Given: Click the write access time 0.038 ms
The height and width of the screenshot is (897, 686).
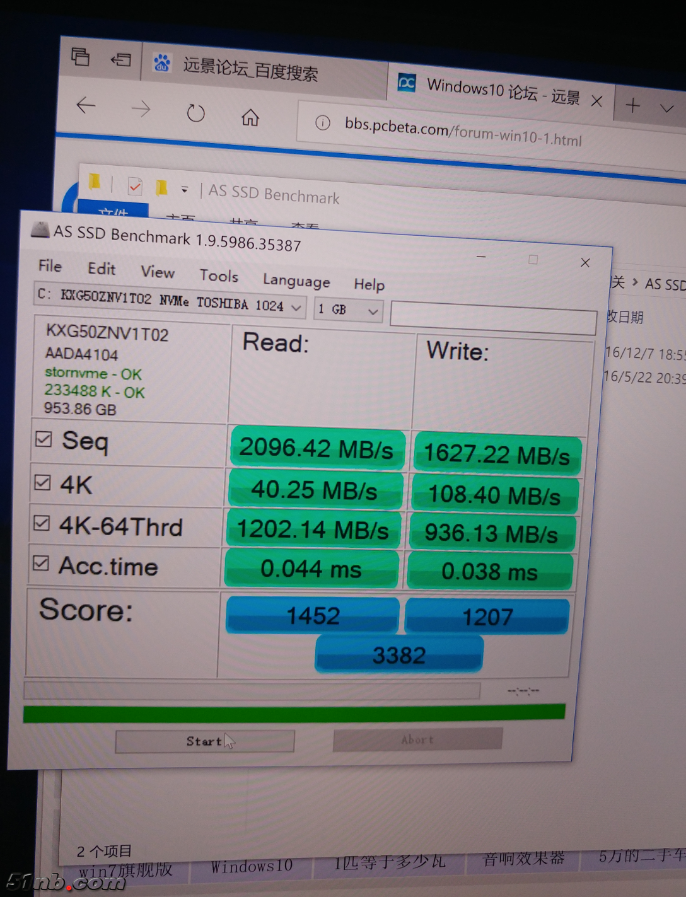Looking at the screenshot, I should (x=489, y=572).
